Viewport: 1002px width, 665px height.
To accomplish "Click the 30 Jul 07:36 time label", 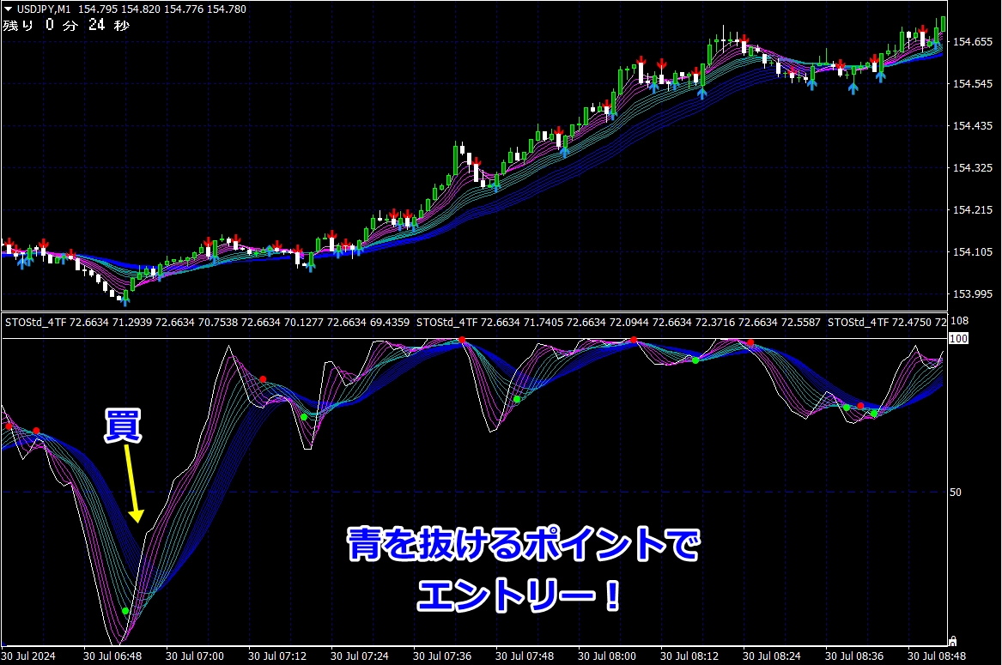I will pyautogui.click(x=442, y=656).
